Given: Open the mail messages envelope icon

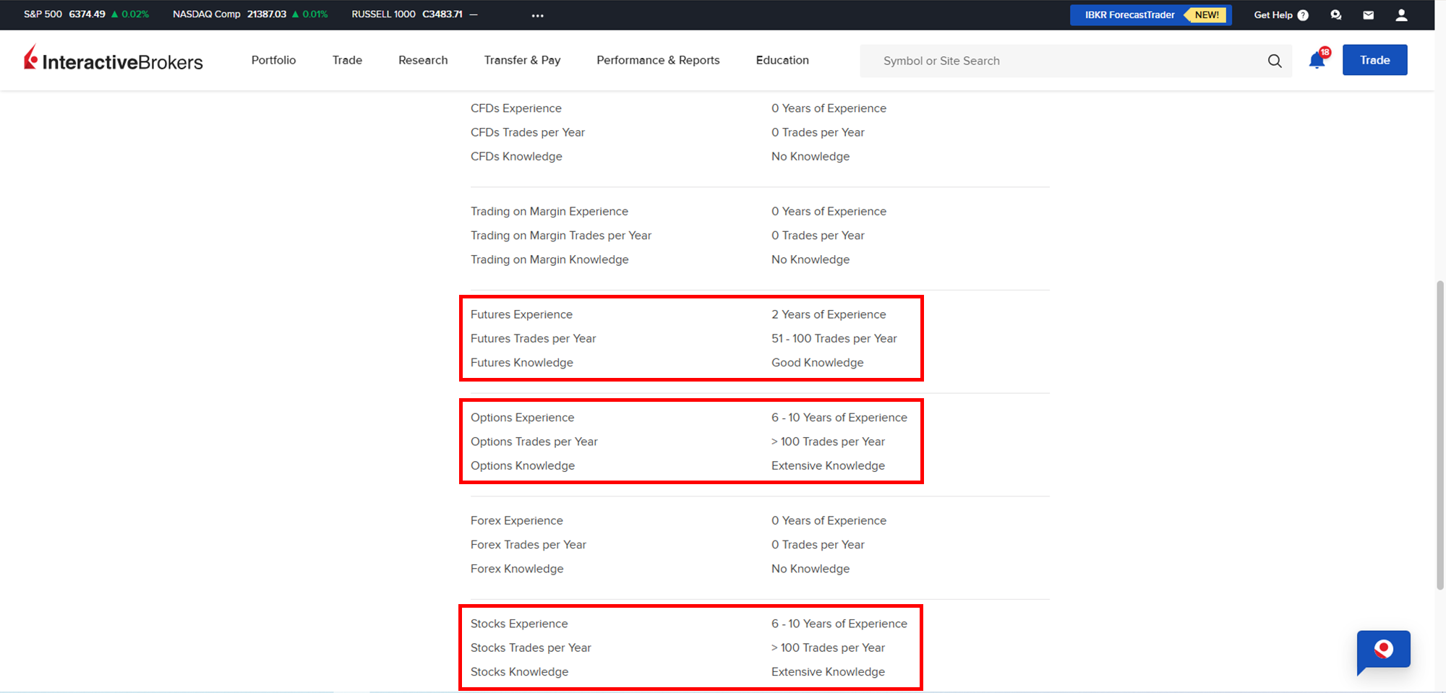Looking at the screenshot, I should point(1368,15).
